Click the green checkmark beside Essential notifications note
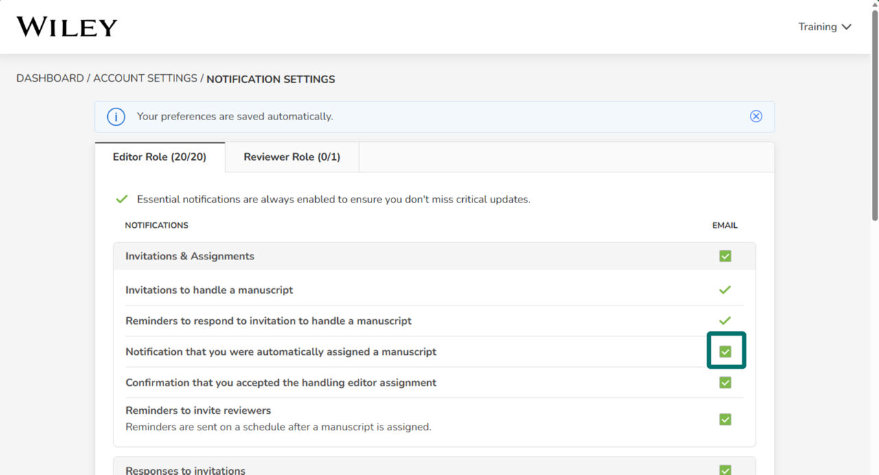Viewport: 879px width, 475px height. tap(122, 199)
